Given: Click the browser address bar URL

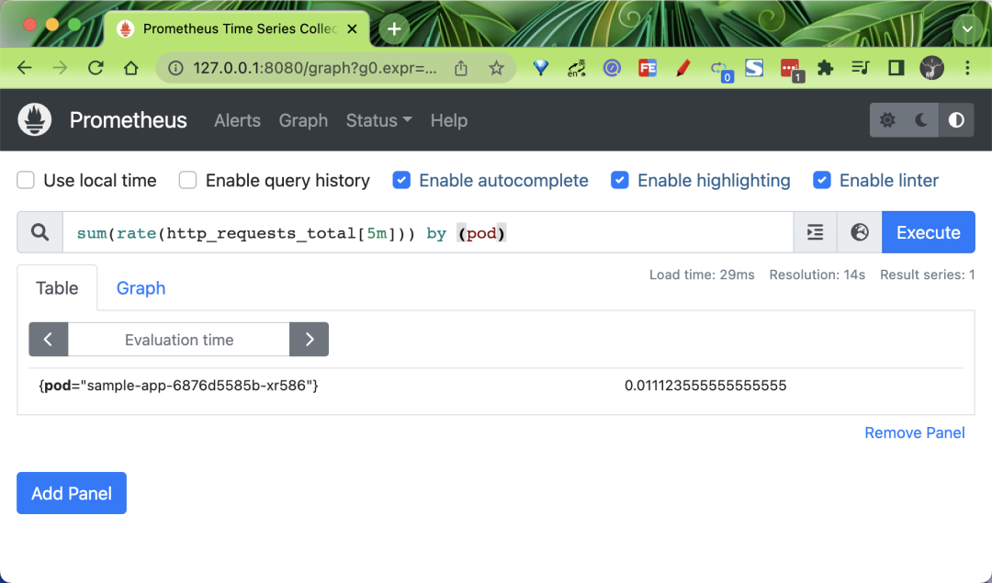Looking at the screenshot, I should (314, 68).
